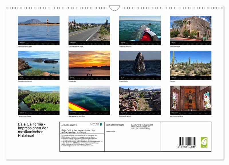Select caption 'Cortes See'
This screenshot has height=165, width=229.
point(72,81)
